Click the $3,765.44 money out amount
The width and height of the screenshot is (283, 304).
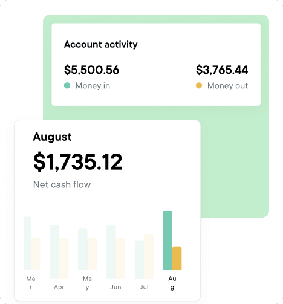(222, 70)
